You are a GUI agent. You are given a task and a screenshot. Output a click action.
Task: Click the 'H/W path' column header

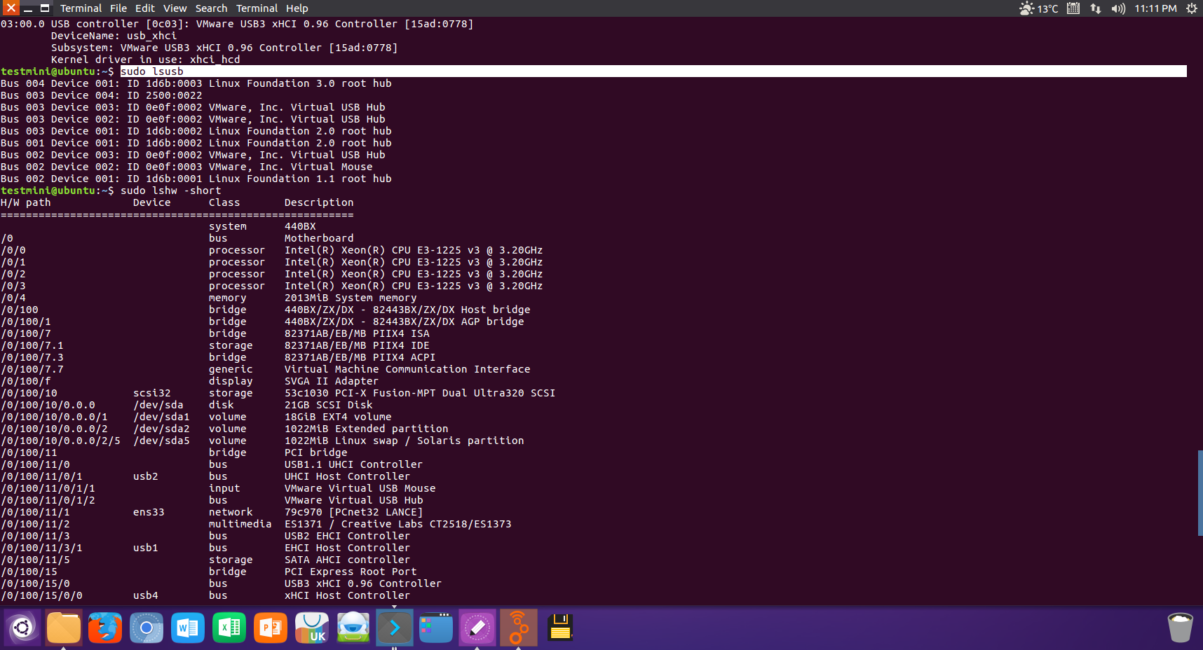26,202
